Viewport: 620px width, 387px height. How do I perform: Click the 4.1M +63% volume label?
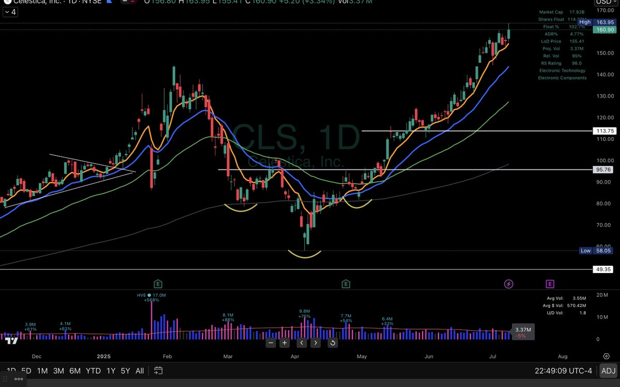pyautogui.click(x=66, y=326)
